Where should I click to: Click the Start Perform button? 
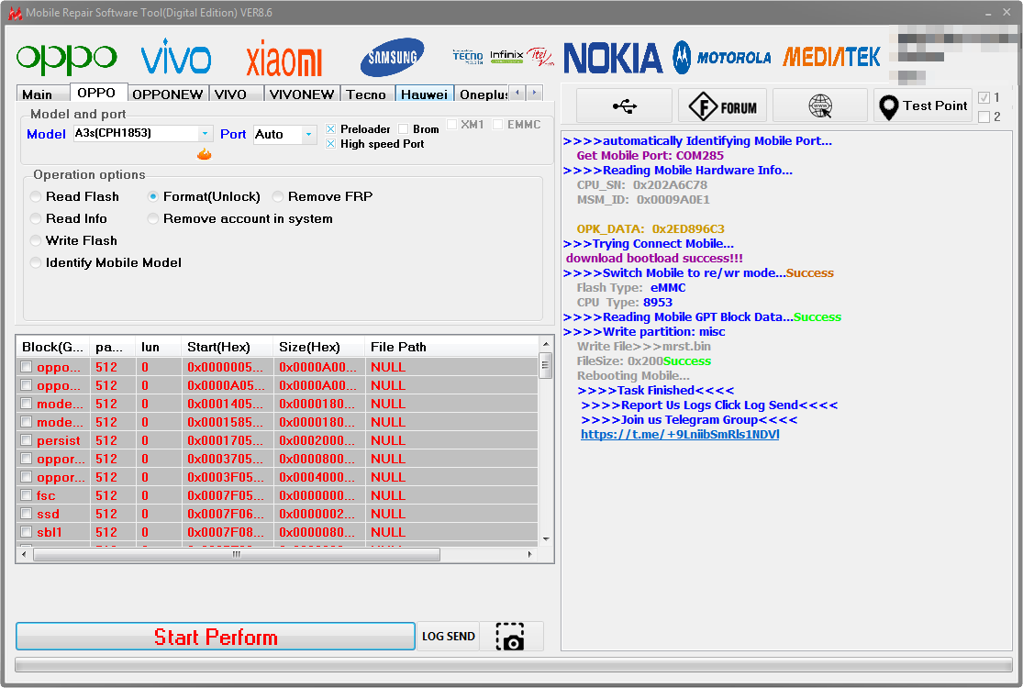click(x=216, y=637)
